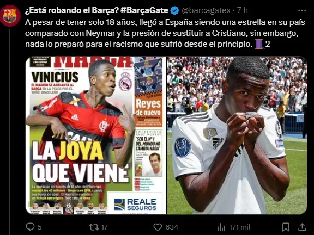Image resolution: width=314 pixels, height=235 pixels.
Task: Click the tweet text about racismo
Action: [165, 33]
